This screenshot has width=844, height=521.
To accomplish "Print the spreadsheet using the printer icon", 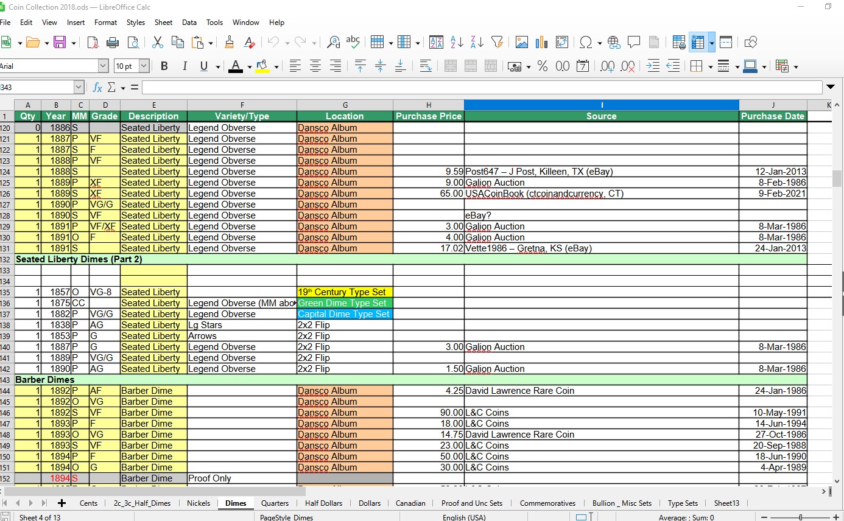I will tap(113, 42).
